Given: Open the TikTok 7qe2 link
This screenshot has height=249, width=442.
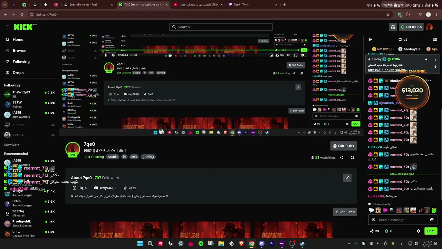Looking at the screenshot, I should [x=130, y=188].
